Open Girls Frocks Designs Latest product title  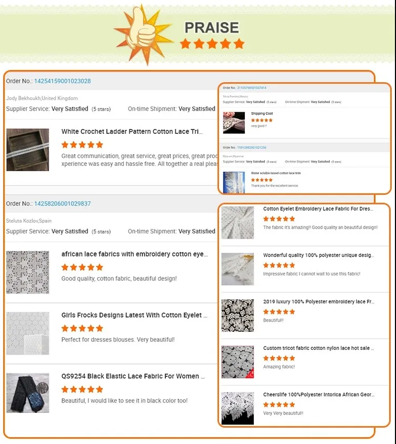point(134,315)
